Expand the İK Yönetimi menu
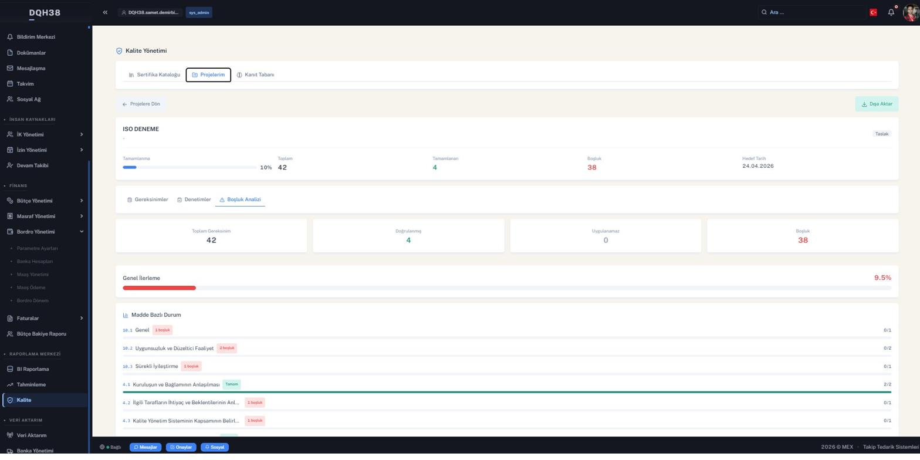The image size is (920, 460). click(45, 135)
